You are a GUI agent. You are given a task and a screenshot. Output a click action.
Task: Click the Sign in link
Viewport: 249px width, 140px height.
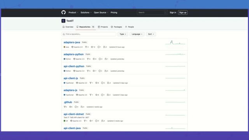(173, 12)
